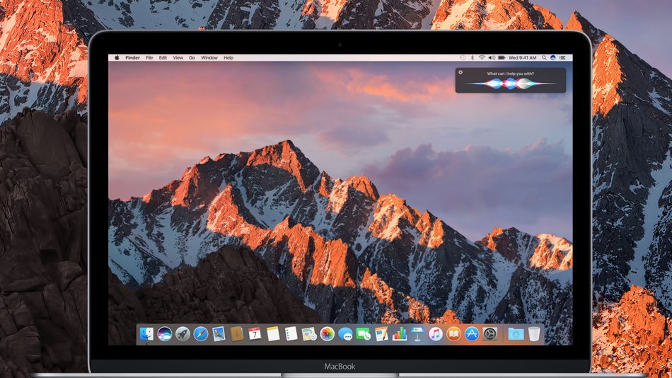Viewport: 672px width, 378px height.
Task: Open the Window menu
Action: click(x=209, y=57)
